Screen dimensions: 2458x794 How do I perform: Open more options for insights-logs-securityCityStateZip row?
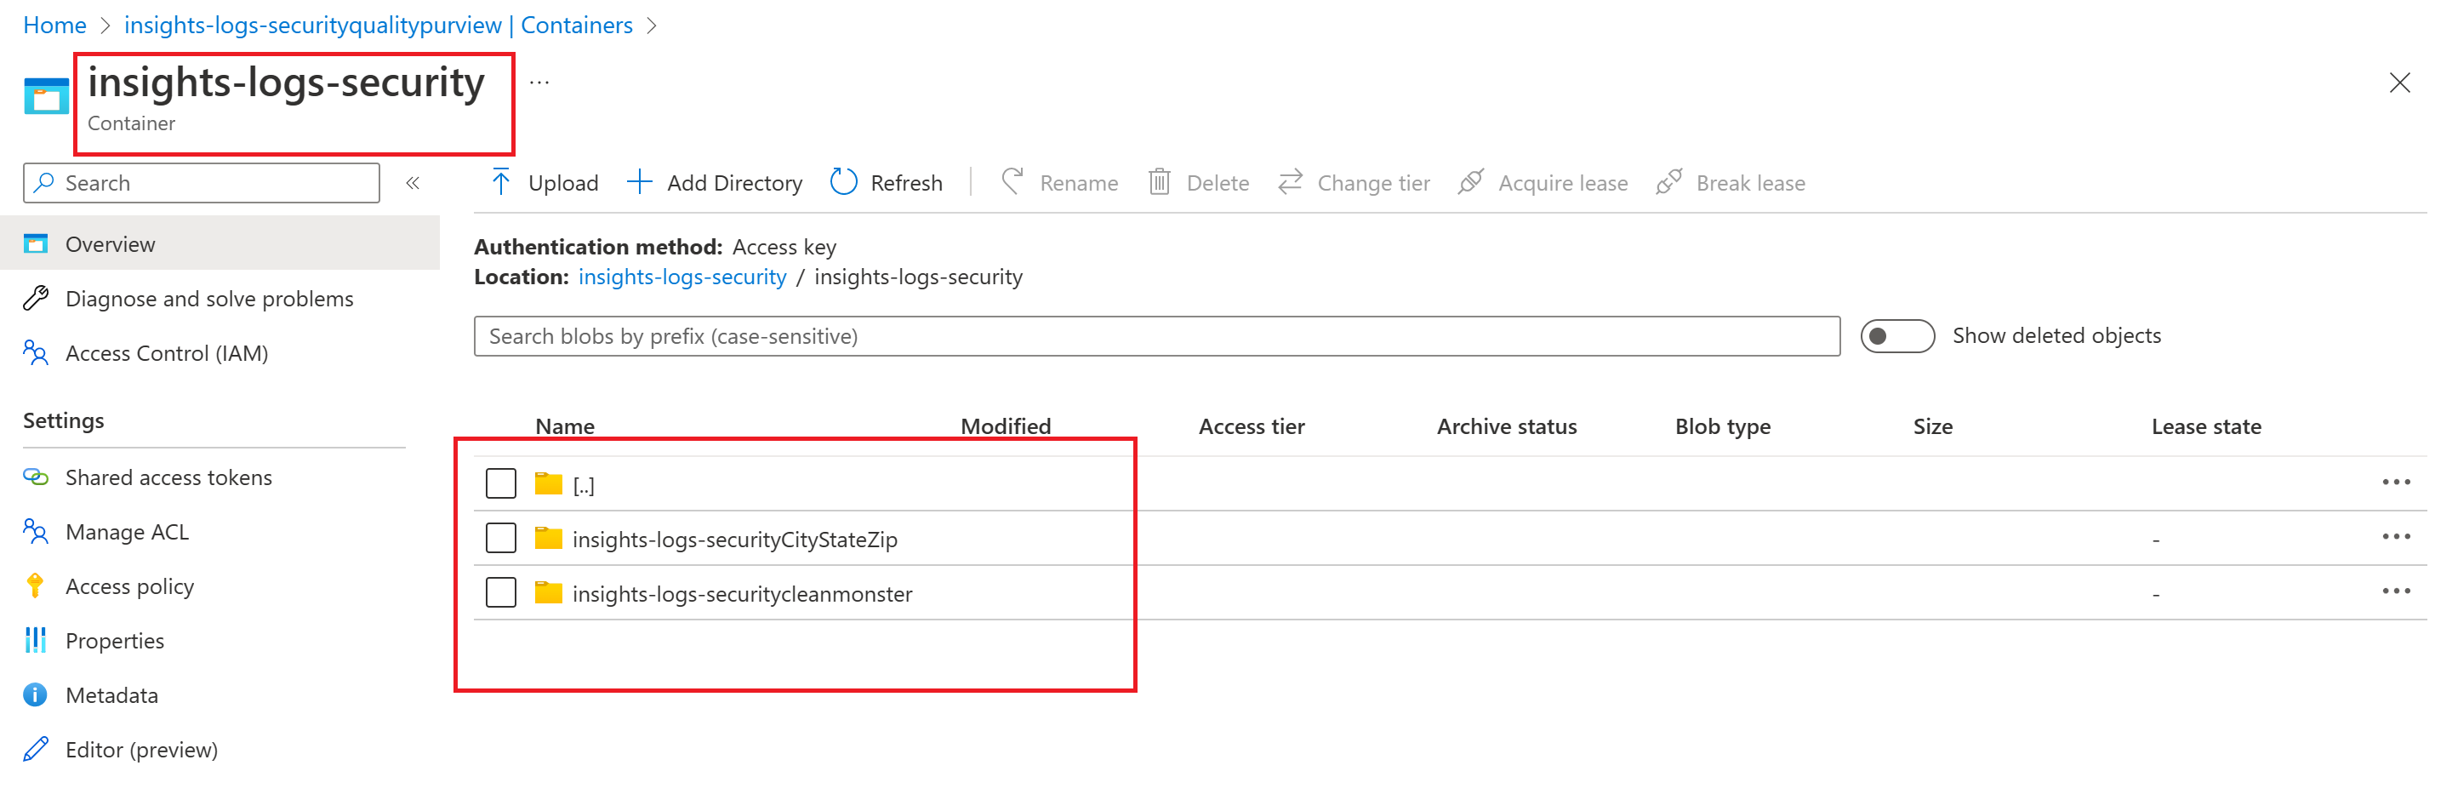pos(2396,537)
